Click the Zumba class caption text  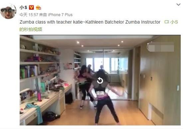click(x=46, y=22)
